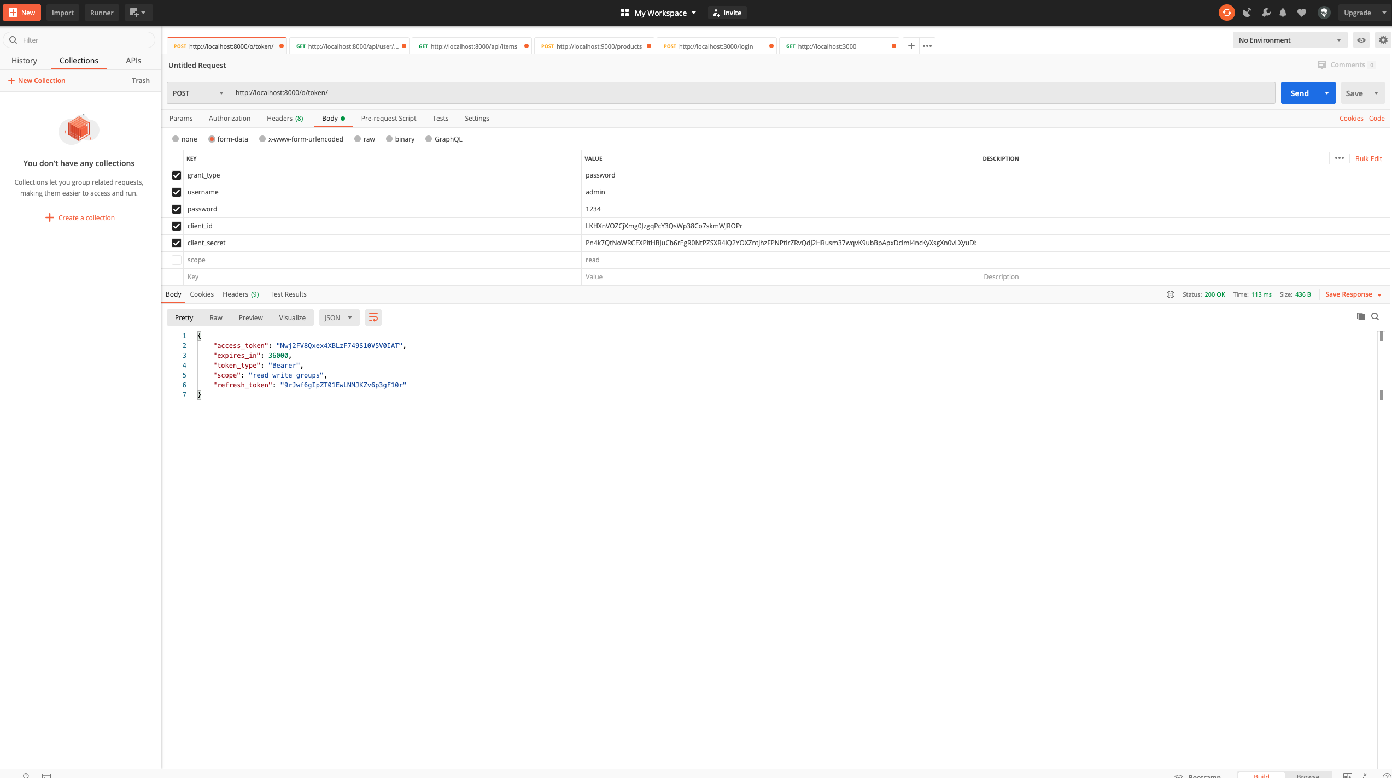Image resolution: width=1392 pixels, height=778 pixels.
Task: Open the No Environment dropdown
Action: click(x=1289, y=39)
